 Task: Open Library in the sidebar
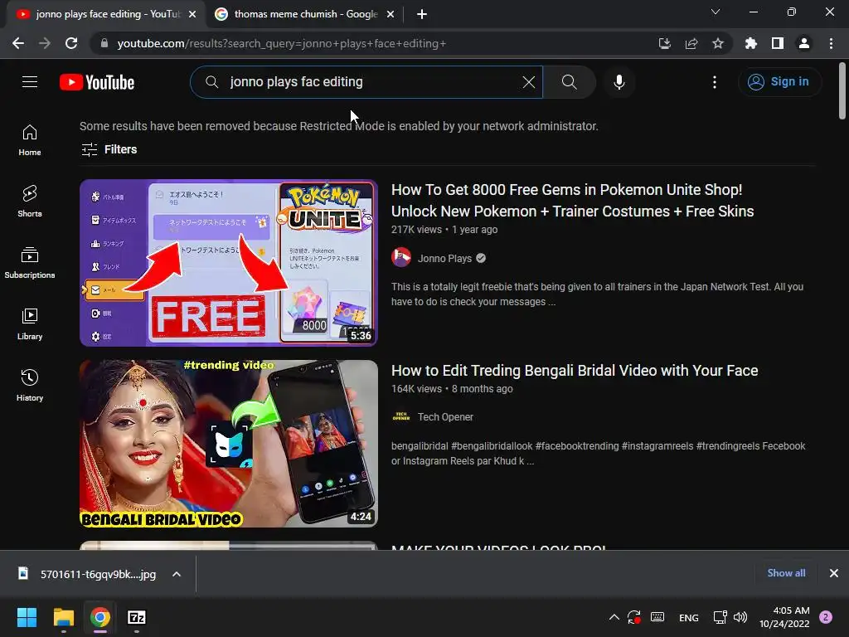[x=30, y=324]
